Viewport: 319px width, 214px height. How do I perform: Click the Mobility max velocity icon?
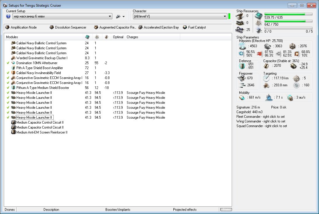pyautogui.click(x=242, y=98)
